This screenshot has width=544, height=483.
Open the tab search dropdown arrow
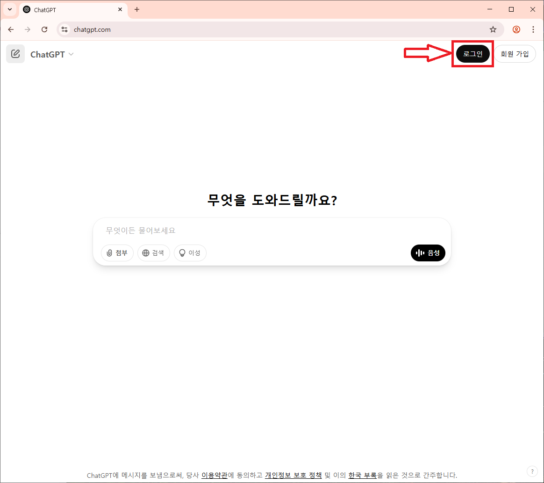pyautogui.click(x=10, y=9)
